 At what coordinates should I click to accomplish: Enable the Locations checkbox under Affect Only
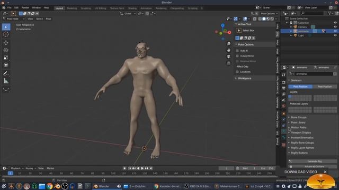coord(237,72)
